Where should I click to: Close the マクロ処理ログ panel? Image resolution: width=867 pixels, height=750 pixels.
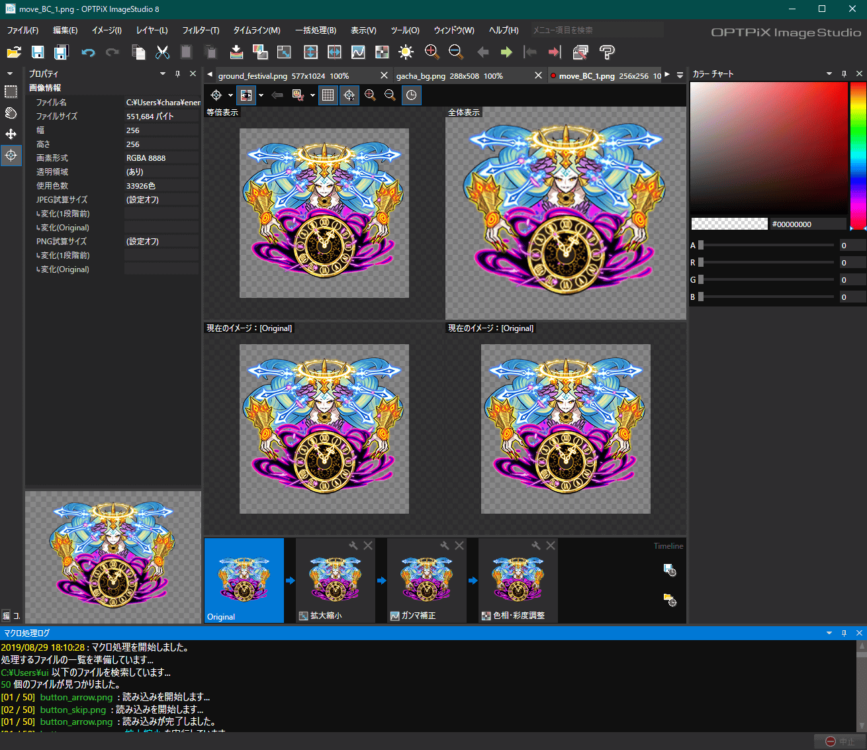point(859,633)
